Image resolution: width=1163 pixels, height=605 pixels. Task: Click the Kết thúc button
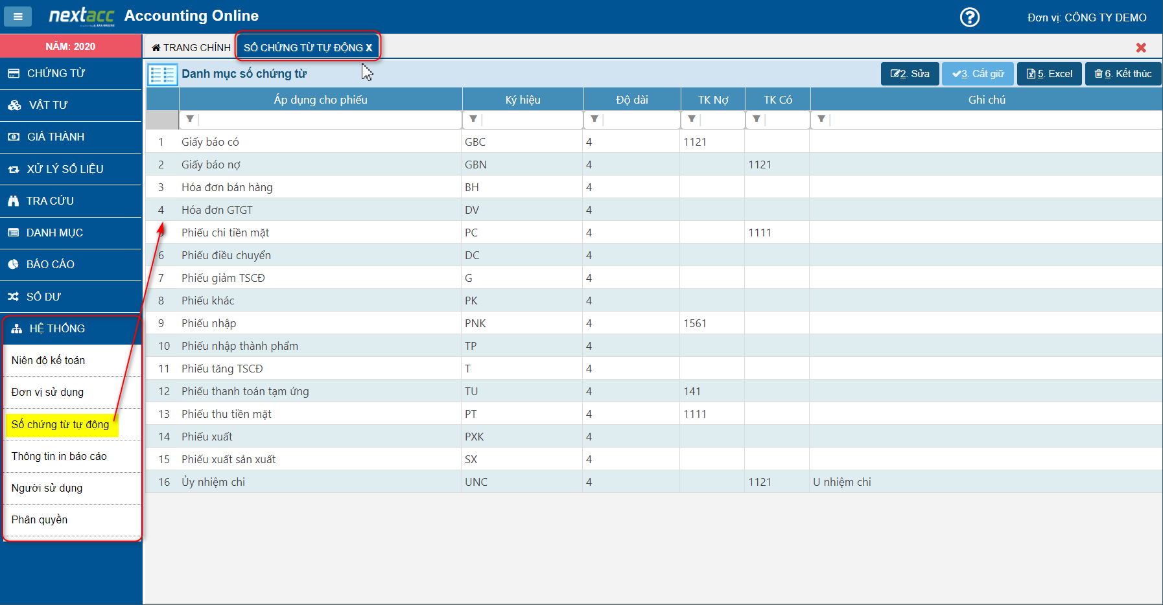tap(1123, 74)
